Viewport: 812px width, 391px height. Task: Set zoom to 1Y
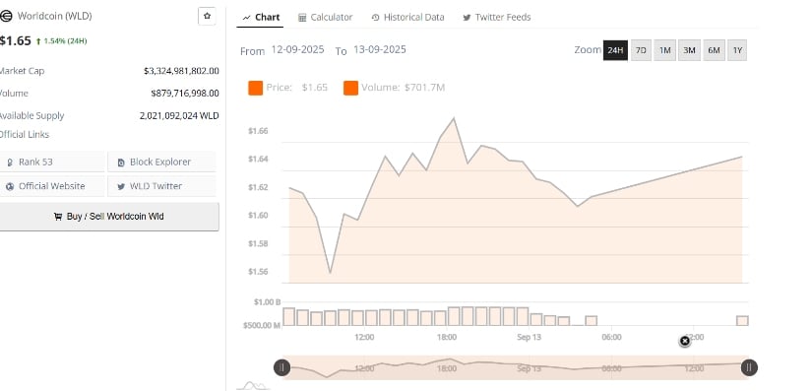[x=737, y=50]
